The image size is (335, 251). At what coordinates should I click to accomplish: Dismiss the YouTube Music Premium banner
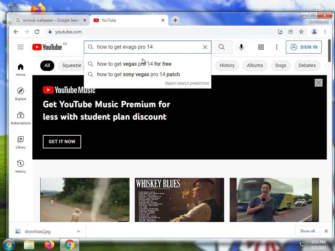point(318,83)
